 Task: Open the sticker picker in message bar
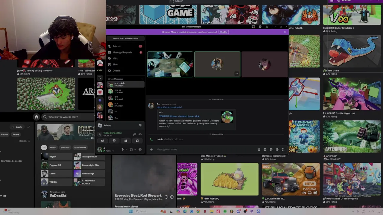pos(271,149)
